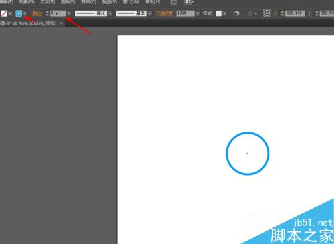This screenshot has width=334, height=244.
Task: Click the circle's center point
Action: point(247,154)
